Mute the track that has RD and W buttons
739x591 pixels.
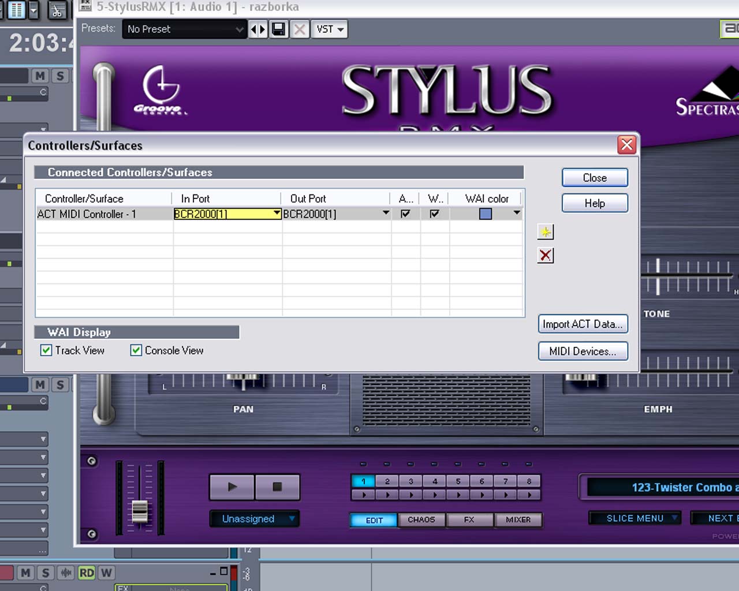point(25,573)
